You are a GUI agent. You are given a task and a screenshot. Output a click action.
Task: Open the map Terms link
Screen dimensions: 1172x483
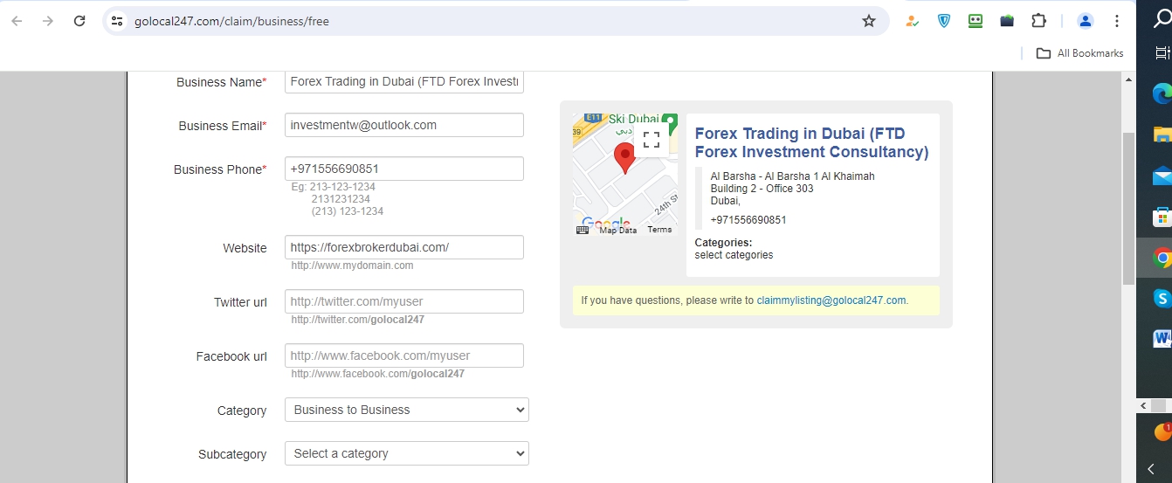pos(659,230)
